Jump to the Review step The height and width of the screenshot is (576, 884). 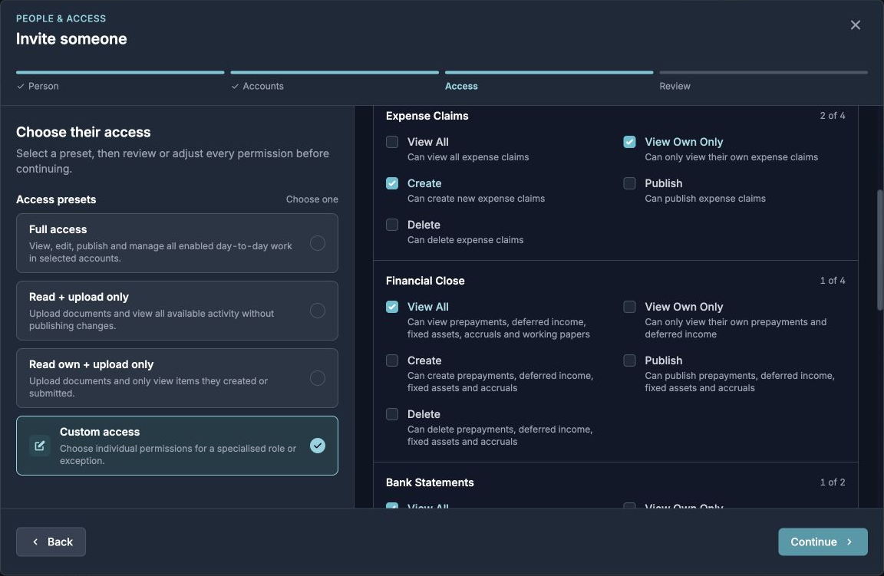point(675,86)
